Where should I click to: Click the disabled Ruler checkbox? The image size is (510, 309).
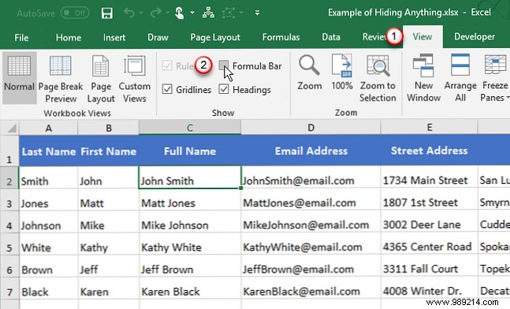pos(167,65)
